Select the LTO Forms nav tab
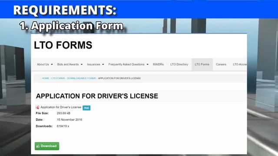The width and height of the screenshot is (278, 156). point(202,65)
